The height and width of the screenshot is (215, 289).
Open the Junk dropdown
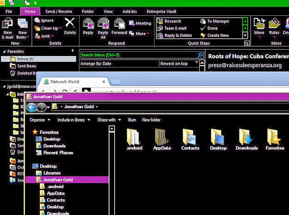[x=52, y=36]
